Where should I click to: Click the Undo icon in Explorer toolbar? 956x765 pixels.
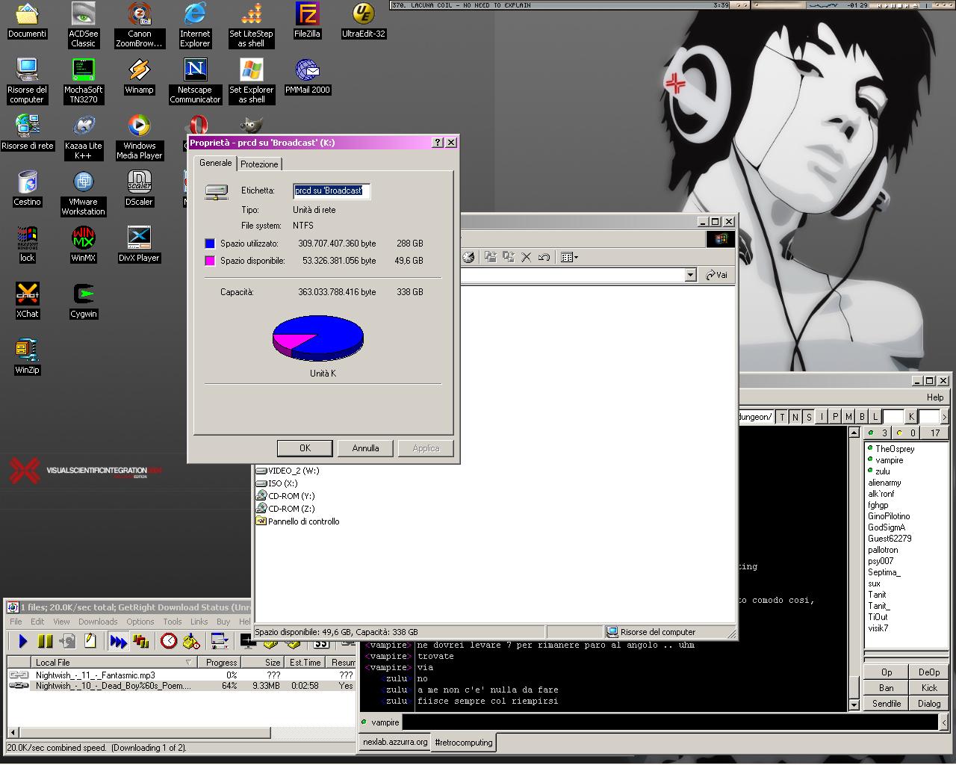(544, 257)
